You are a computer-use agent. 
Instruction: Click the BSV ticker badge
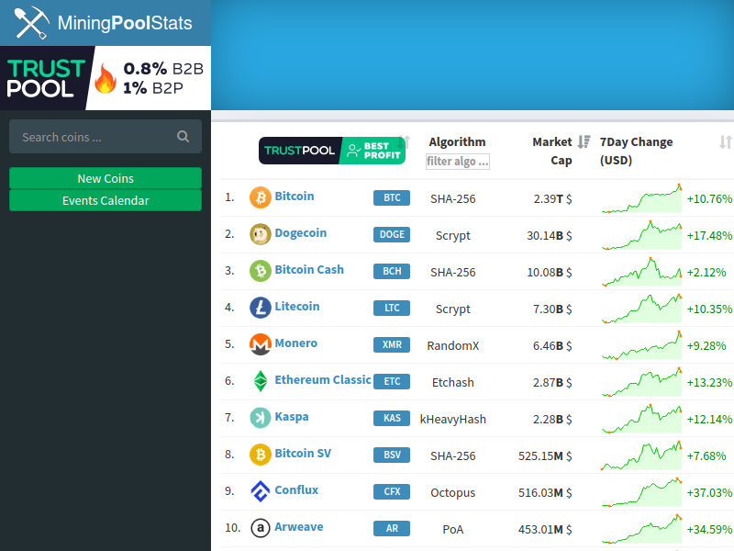[392, 455]
